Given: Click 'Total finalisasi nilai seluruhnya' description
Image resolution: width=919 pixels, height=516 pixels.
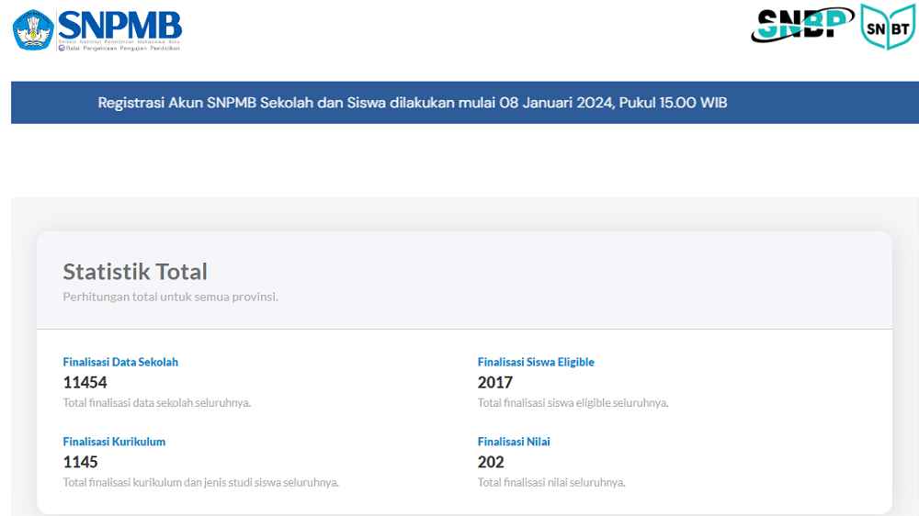Looking at the screenshot, I should click(550, 483).
